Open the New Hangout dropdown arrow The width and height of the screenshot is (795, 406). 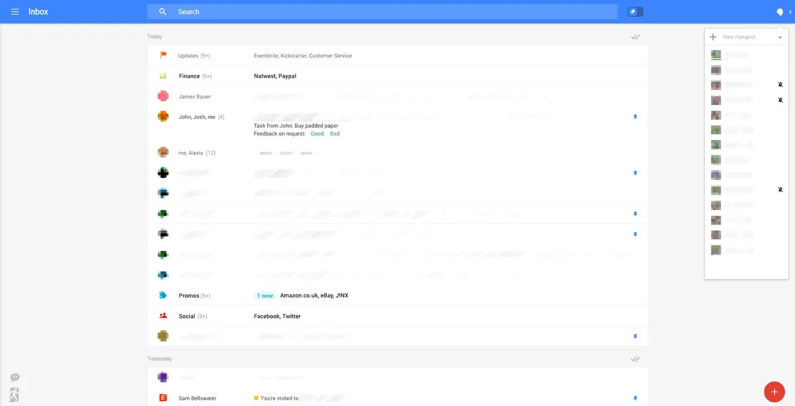coord(780,37)
